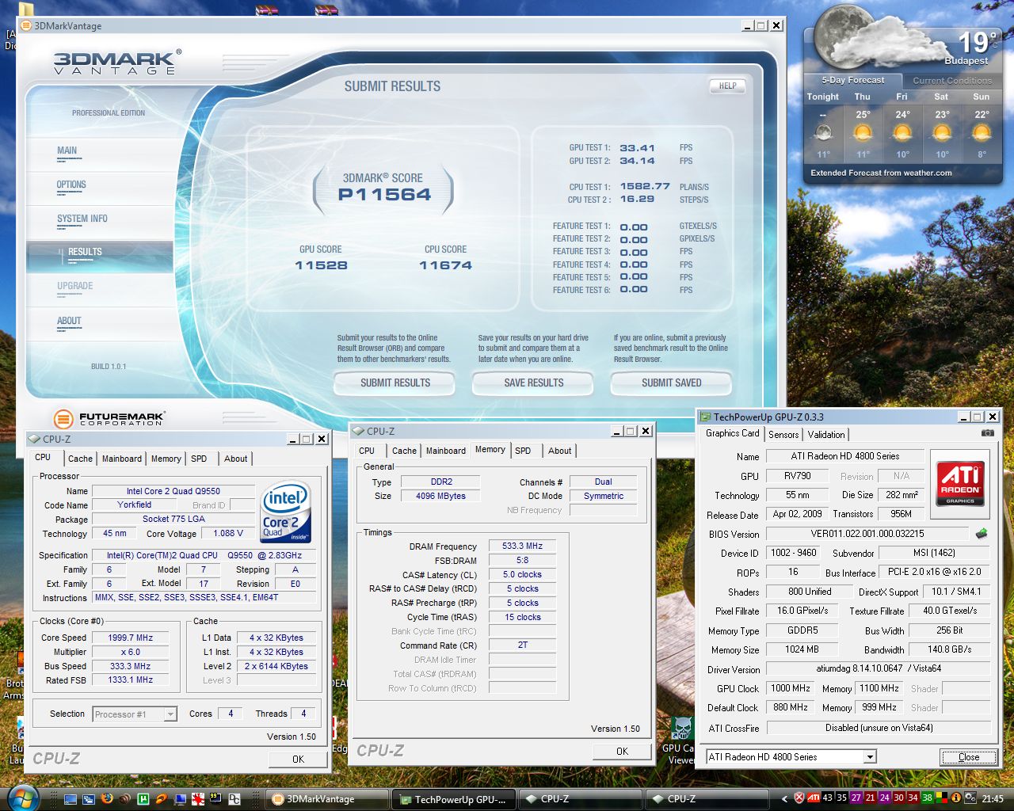Select Current Conditions in the weather gadget

[x=951, y=81]
